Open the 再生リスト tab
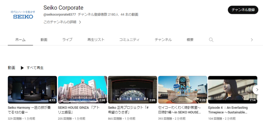This screenshot has height=122, width=263. point(96,40)
